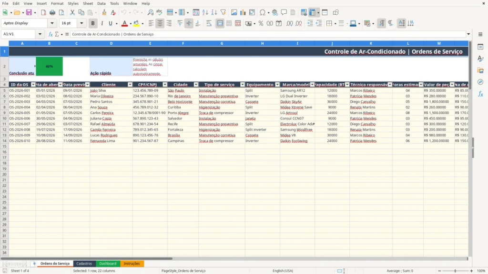
Task: Switch to the Cadastros sheet tab
Action: 84,264
